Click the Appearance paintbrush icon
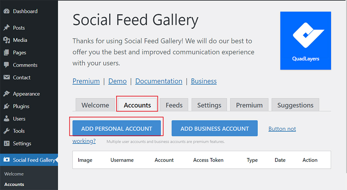The height and width of the screenshot is (190, 347). [7, 94]
